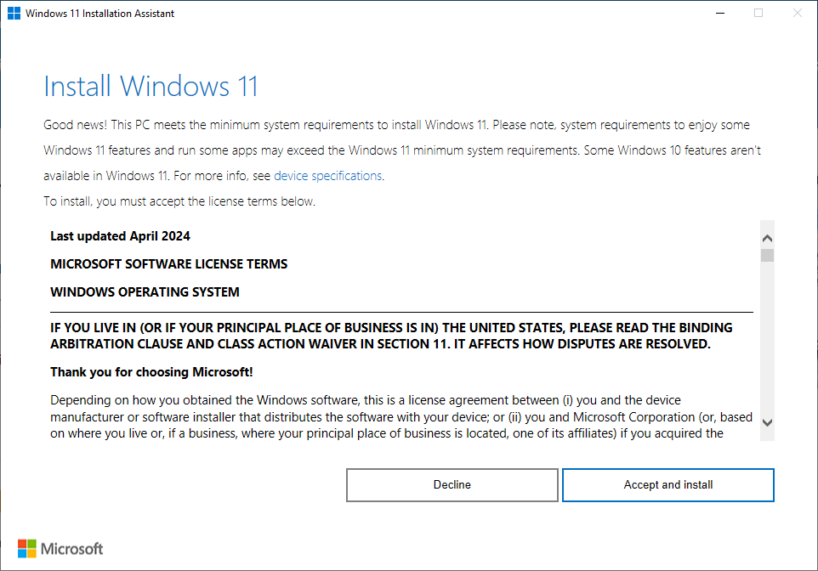Click the Last updated April 2024 line
Viewport: 818px width, 571px height.
[x=119, y=235]
